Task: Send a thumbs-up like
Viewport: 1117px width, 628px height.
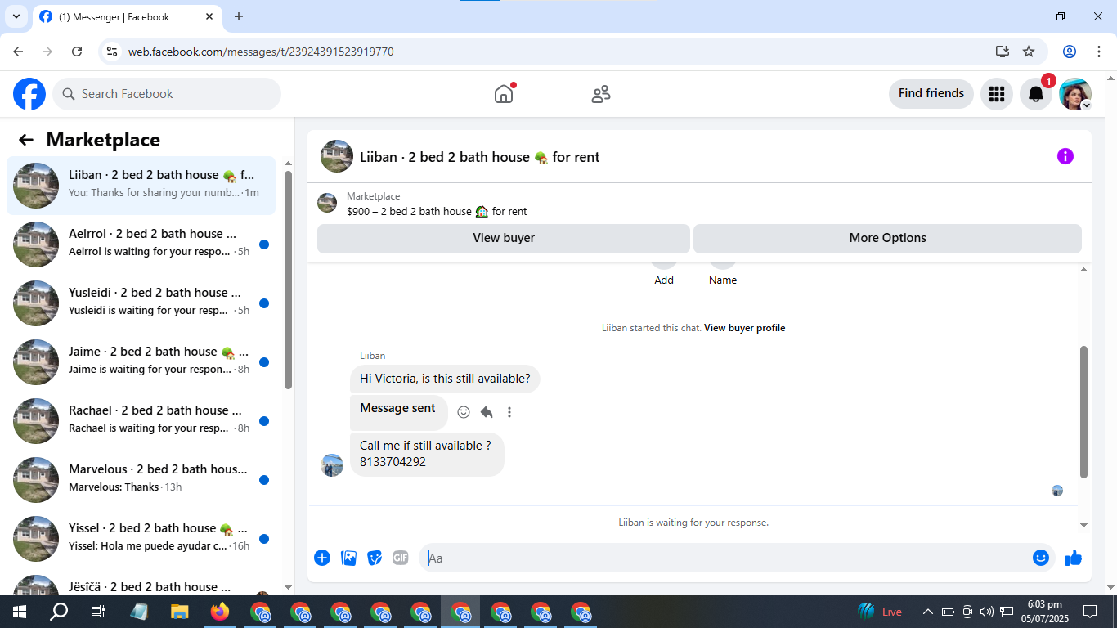Action: click(1074, 558)
